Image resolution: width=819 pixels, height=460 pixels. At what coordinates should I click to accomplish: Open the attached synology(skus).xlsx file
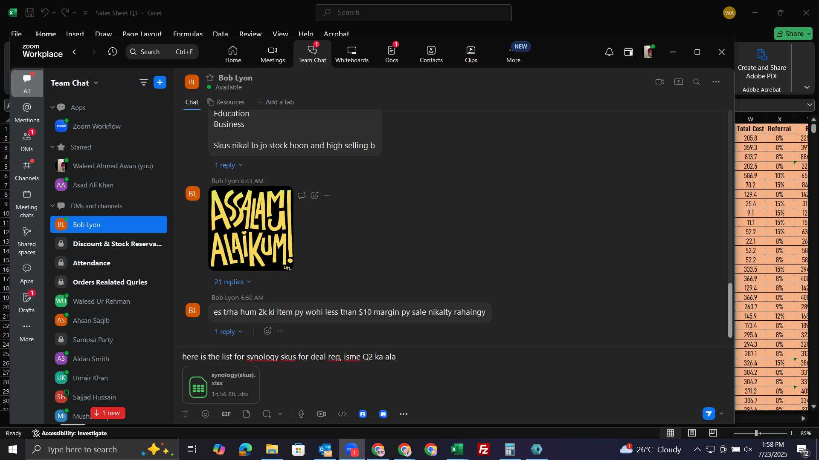coord(221,385)
